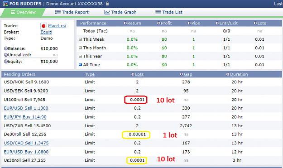The height and width of the screenshot is (168, 283).
Task: Click the red trader flag icon
Action: 43,26
